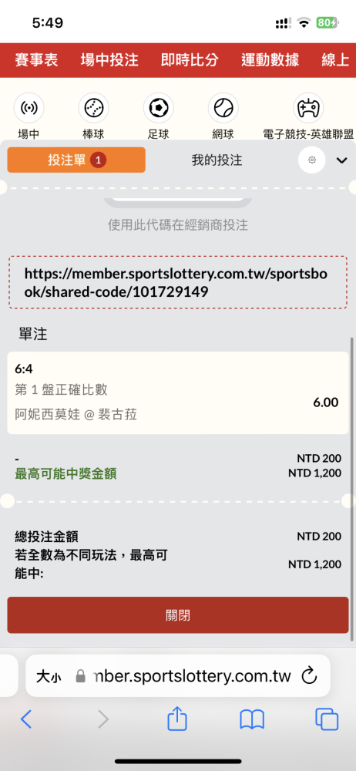
Task: Select the 棒球 baseball icon
Action: [x=93, y=107]
